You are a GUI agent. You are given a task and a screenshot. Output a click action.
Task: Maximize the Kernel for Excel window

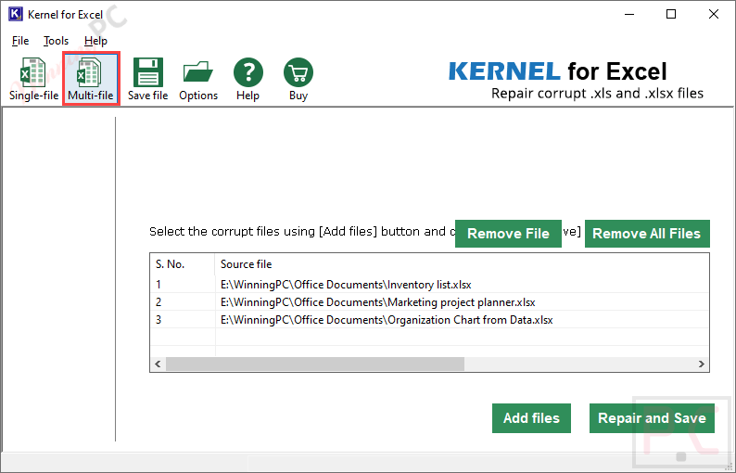tap(671, 14)
